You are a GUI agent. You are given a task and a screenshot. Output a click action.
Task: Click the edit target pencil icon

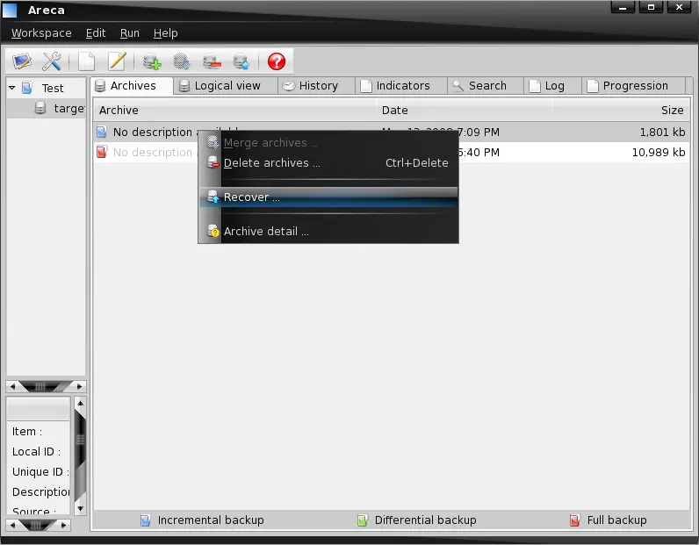pos(118,61)
